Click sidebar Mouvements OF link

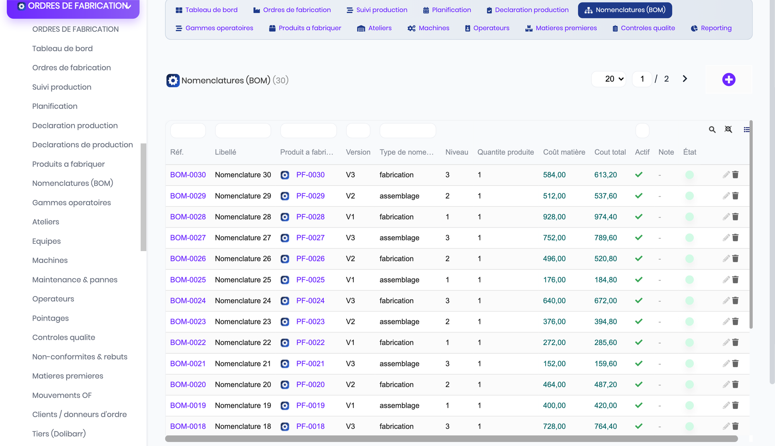point(62,395)
